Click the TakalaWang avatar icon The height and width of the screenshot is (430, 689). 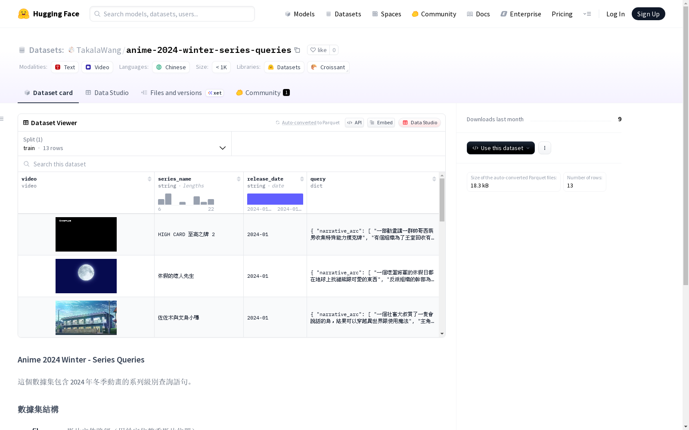(x=71, y=50)
